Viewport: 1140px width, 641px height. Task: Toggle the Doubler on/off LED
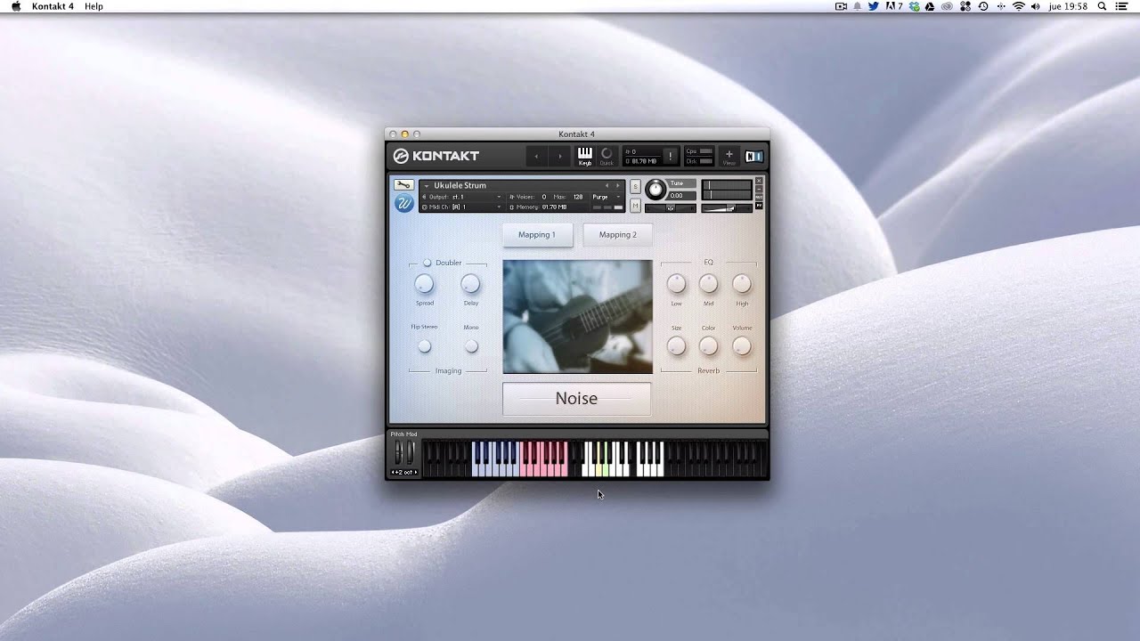click(x=427, y=263)
